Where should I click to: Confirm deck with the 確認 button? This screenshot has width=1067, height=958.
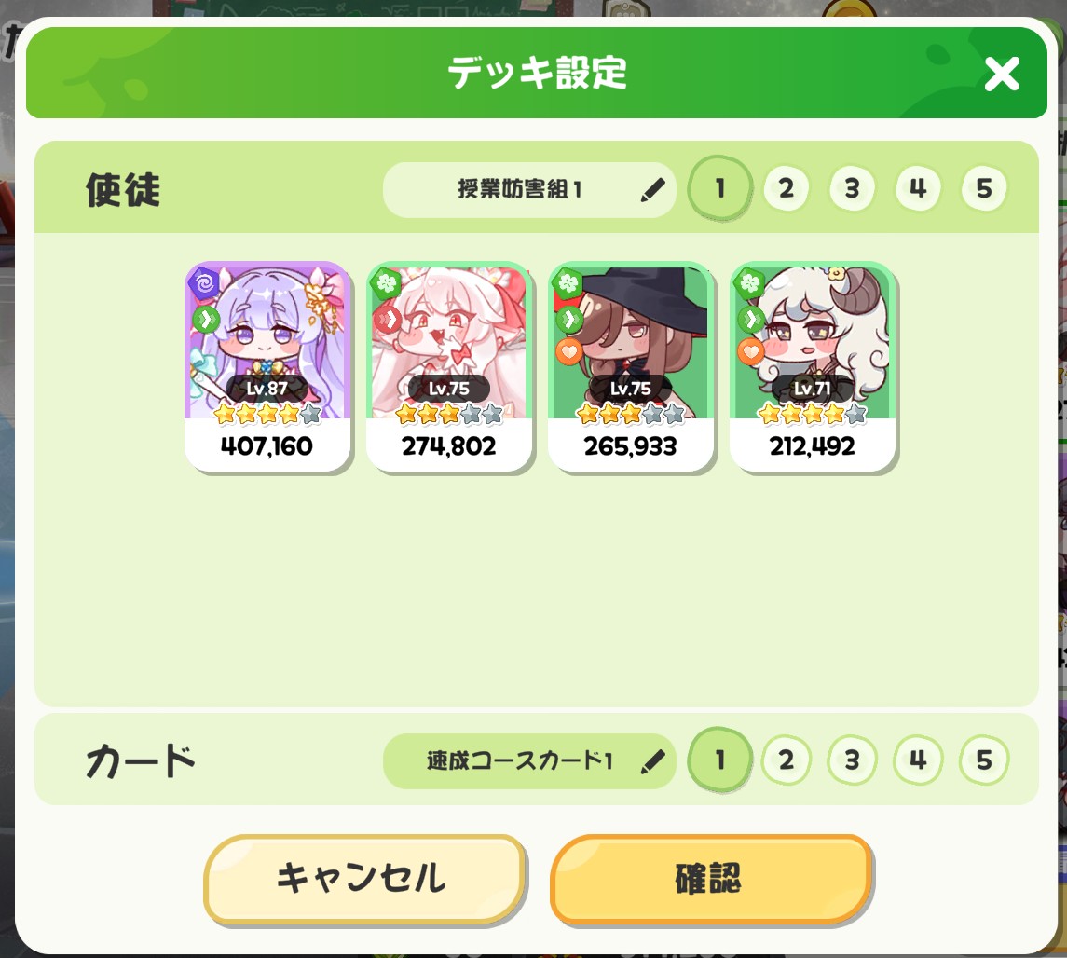[x=711, y=879]
